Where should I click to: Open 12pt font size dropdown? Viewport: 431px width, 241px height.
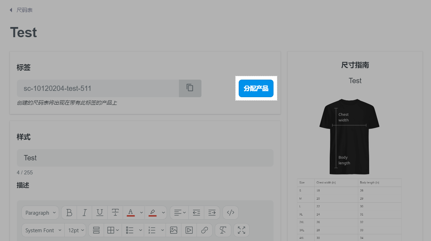76,230
